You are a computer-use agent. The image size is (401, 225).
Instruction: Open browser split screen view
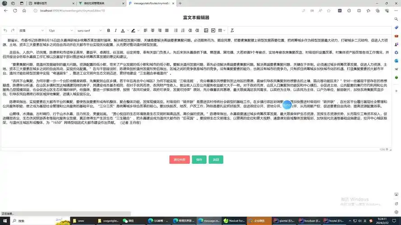359,11
